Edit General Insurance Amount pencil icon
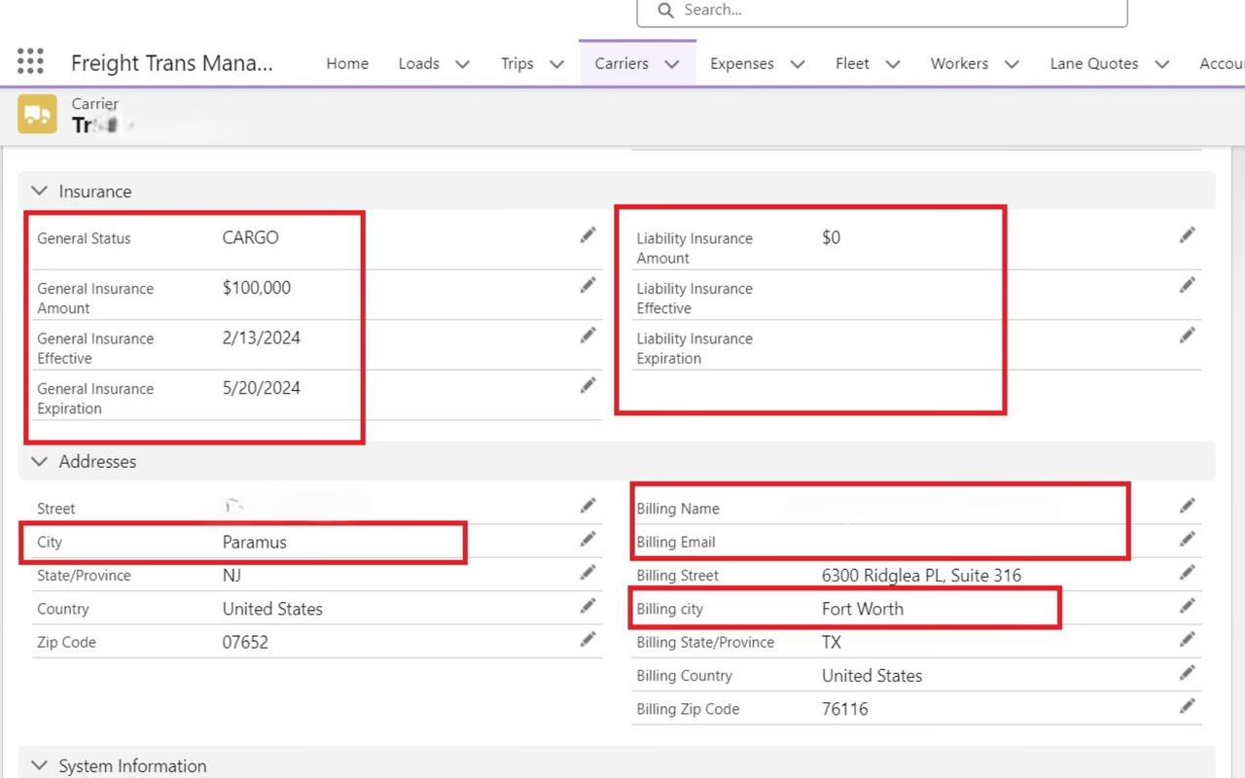 coord(587,285)
